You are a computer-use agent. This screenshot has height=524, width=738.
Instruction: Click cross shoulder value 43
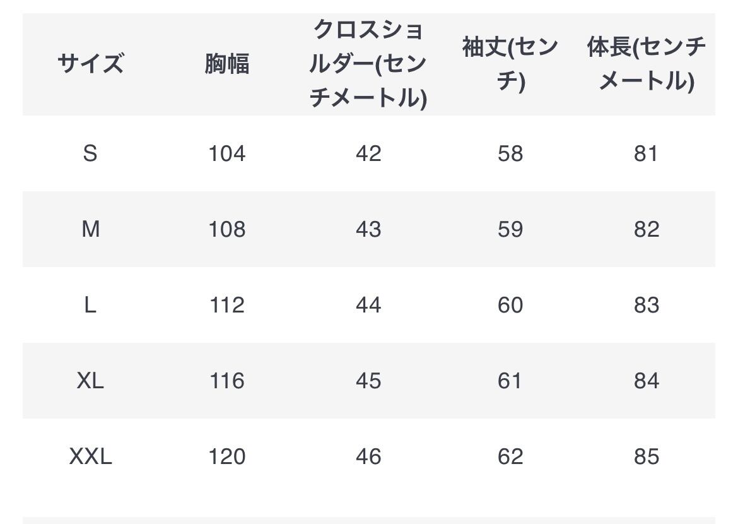coord(368,229)
